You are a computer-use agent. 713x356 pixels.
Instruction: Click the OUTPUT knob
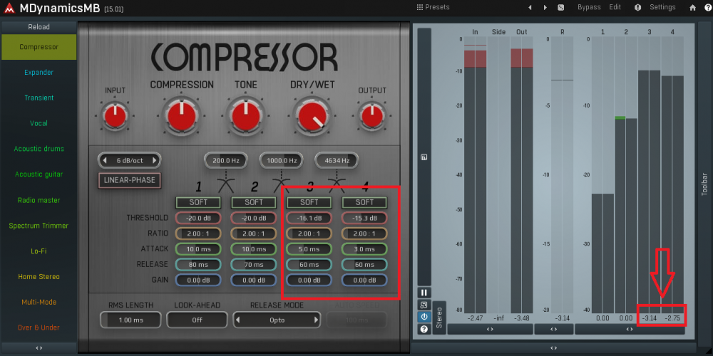tap(372, 115)
